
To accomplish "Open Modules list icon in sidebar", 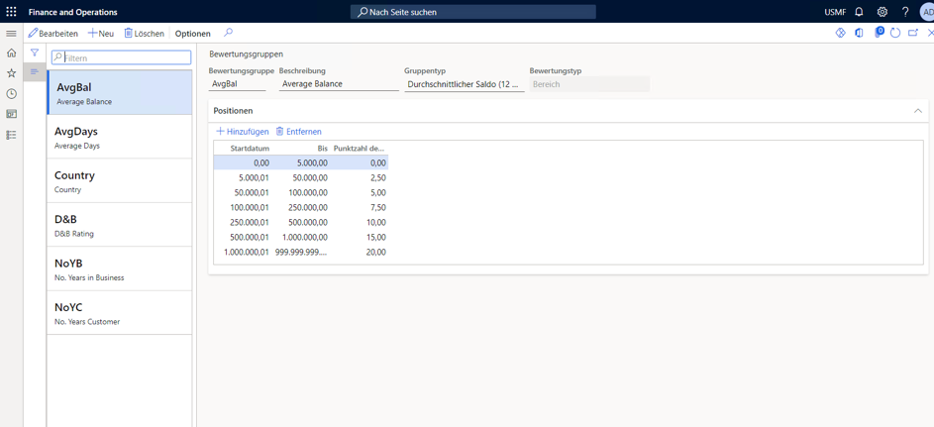I will (x=11, y=135).
